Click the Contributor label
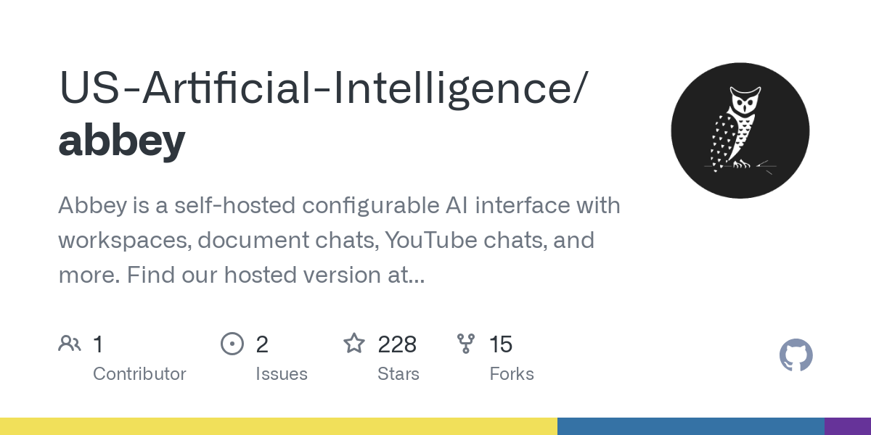Image resolution: width=871 pixels, height=435 pixels. pyautogui.click(x=139, y=374)
